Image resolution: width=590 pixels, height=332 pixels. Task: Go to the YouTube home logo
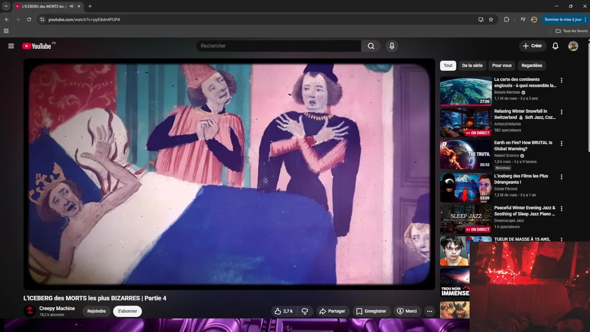(x=36, y=46)
